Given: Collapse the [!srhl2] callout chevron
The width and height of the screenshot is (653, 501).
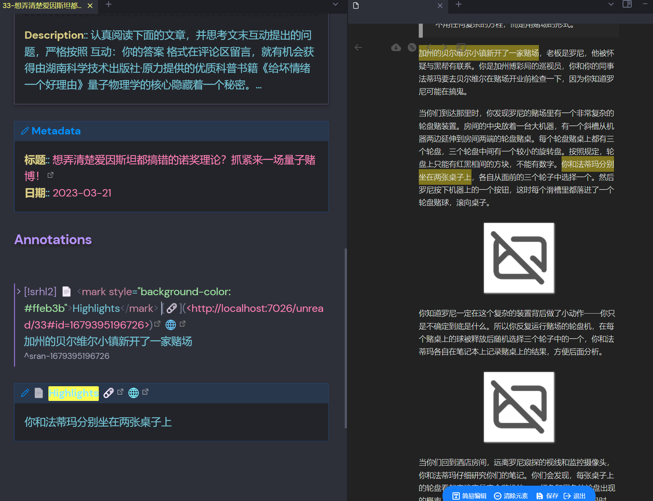Looking at the screenshot, I should tap(19, 292).
